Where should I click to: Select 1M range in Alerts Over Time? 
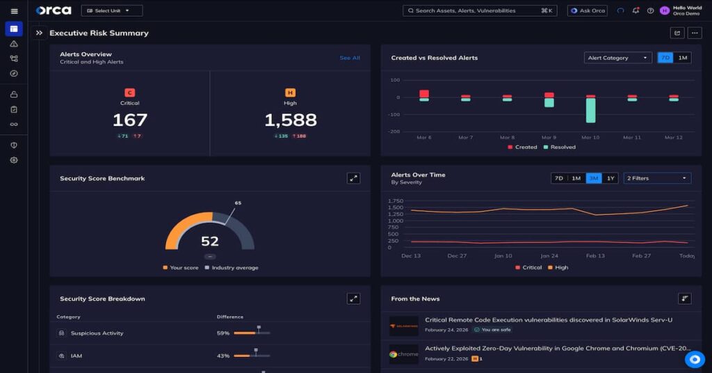(576, 178)
